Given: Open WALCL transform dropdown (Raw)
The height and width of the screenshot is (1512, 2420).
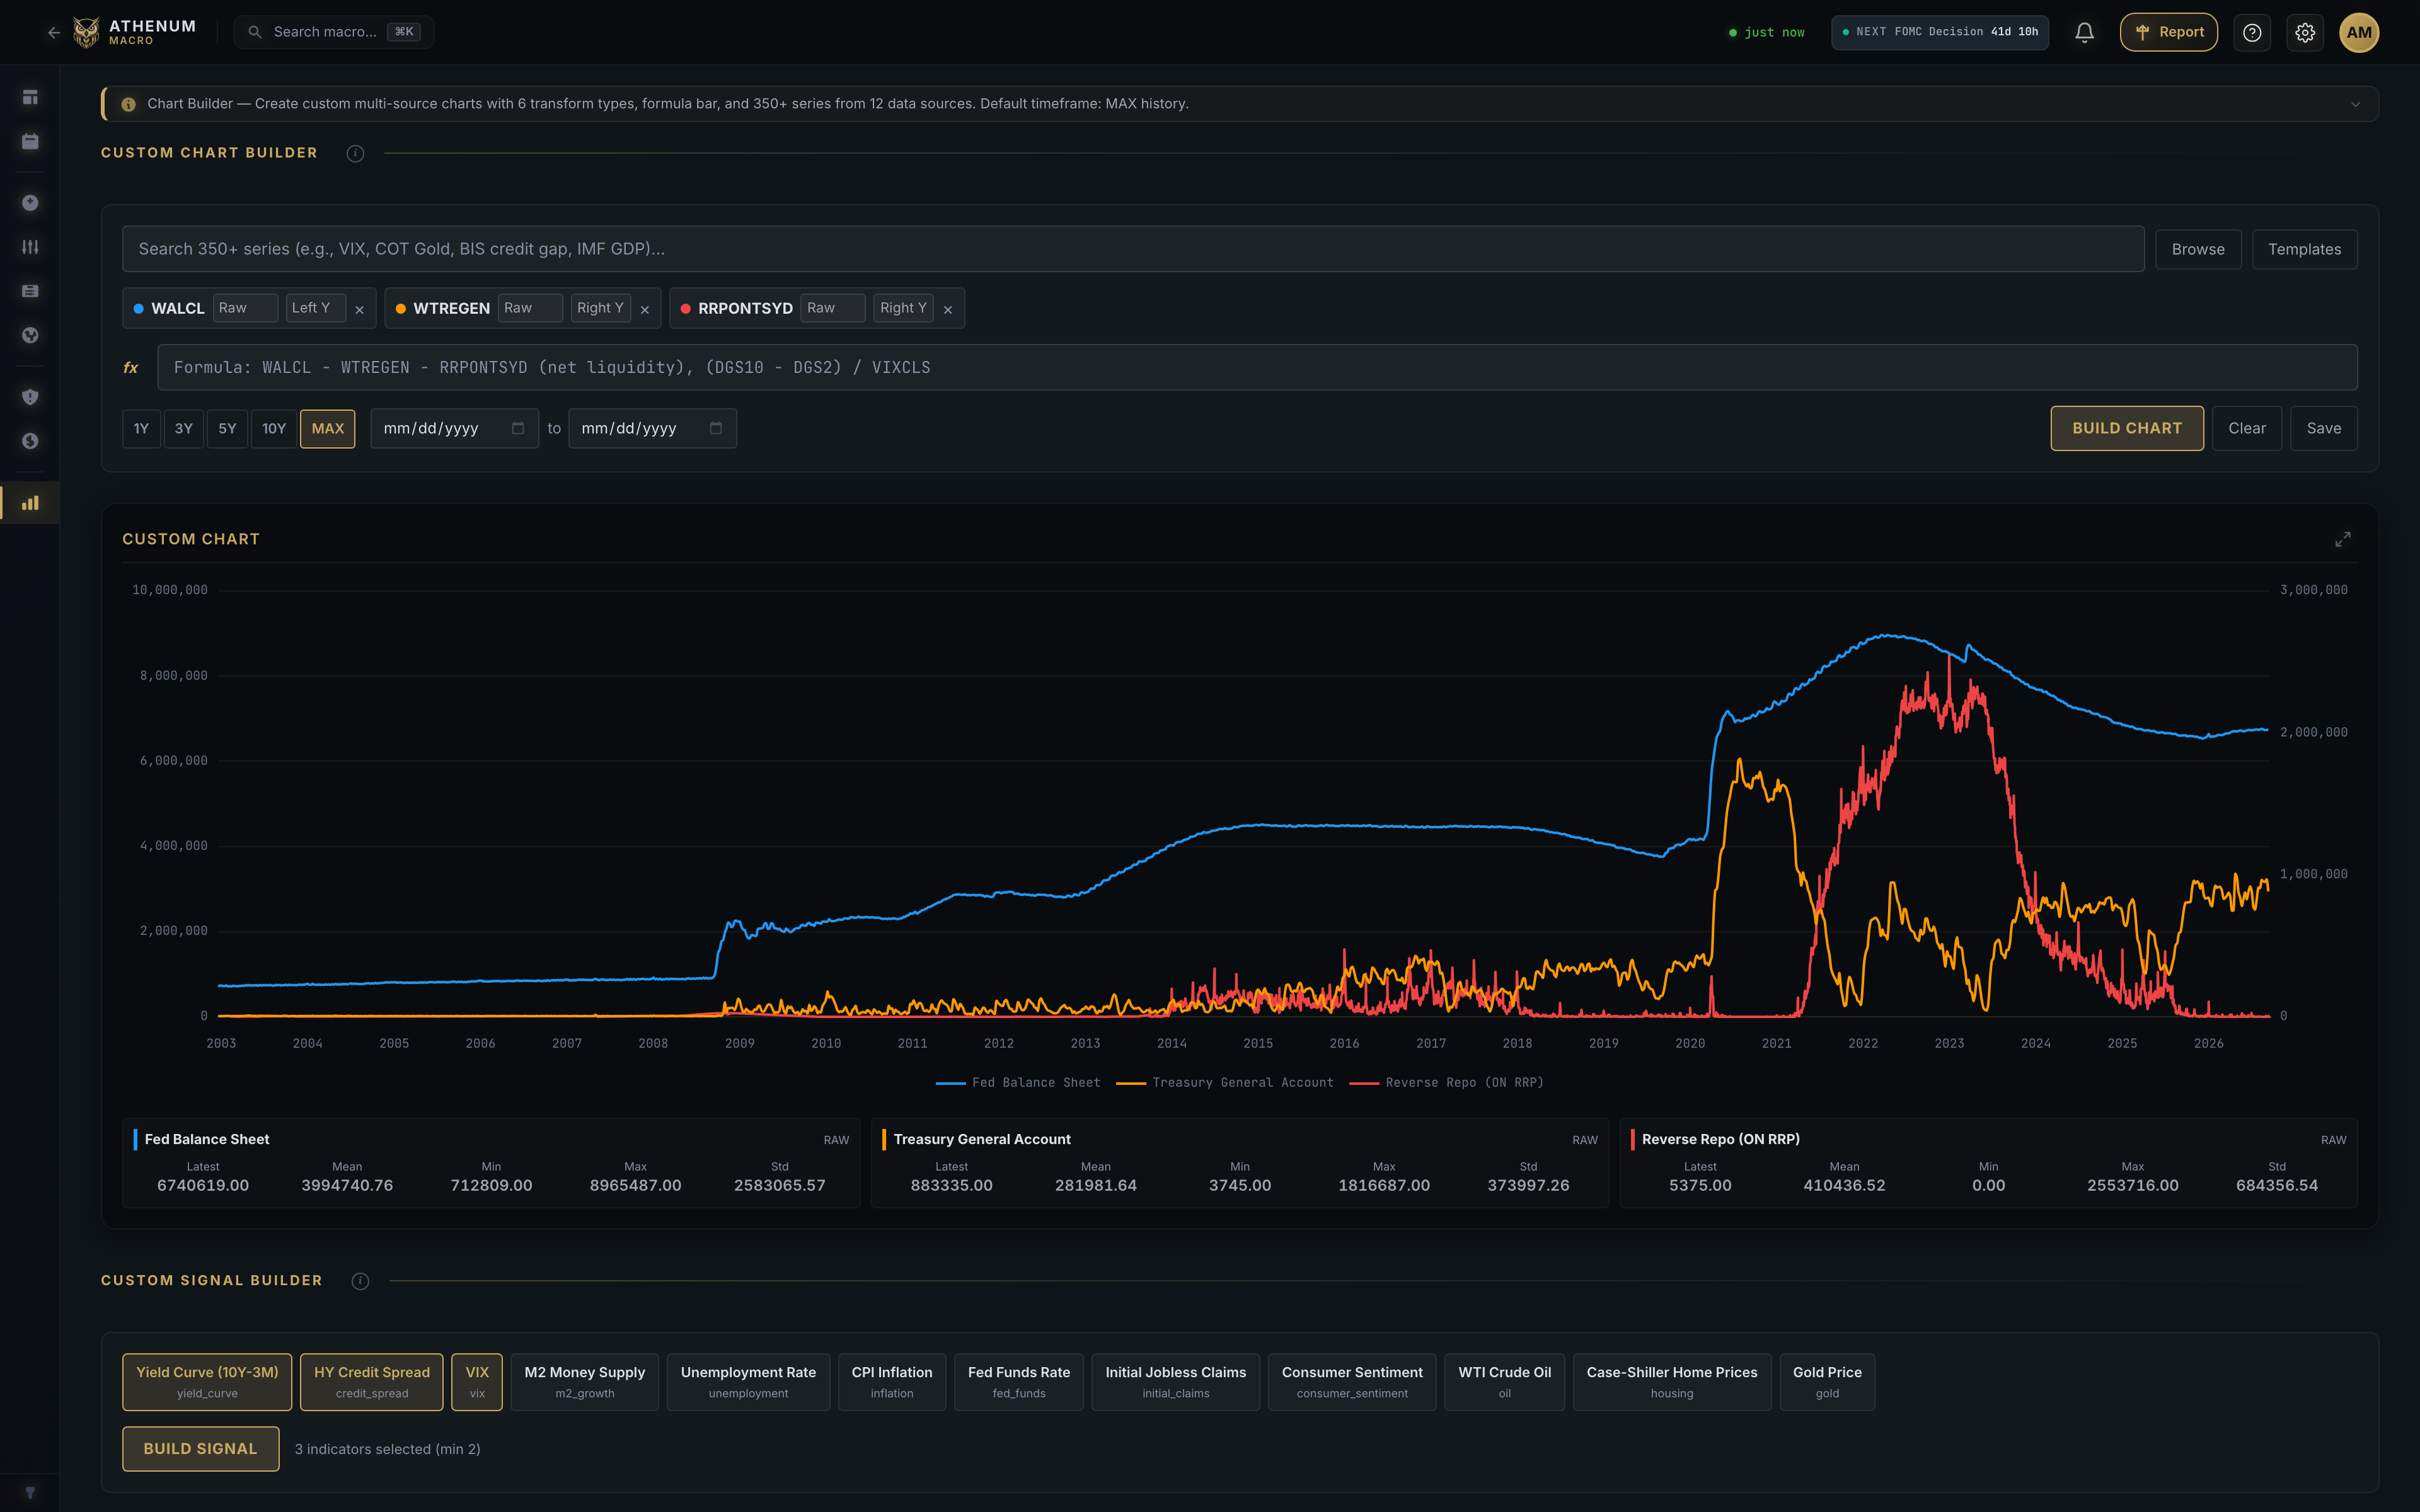Looking at the screenshot, I should (246, 308).
